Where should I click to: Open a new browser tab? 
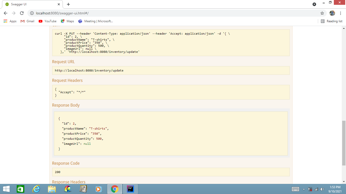click(68, 4)
